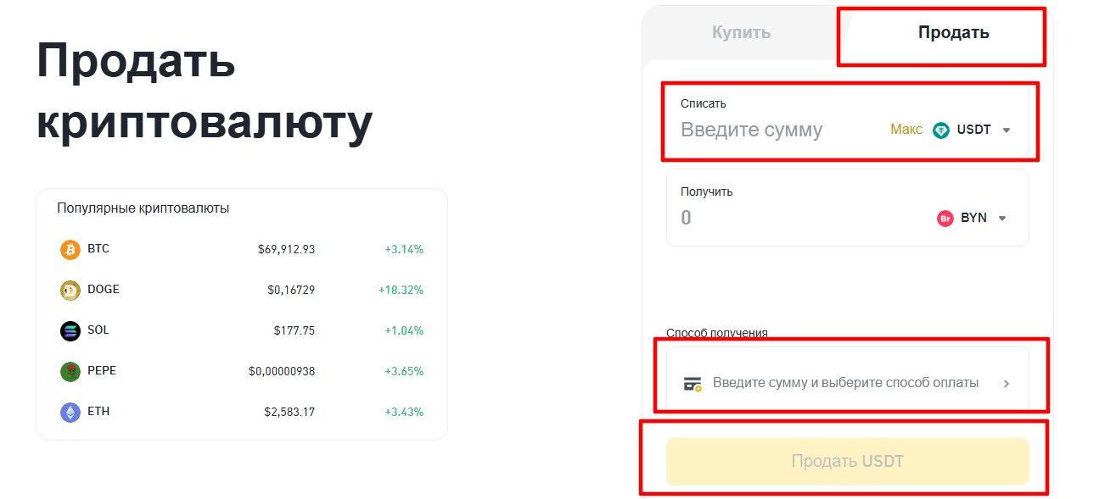Select the Продать tab

pos(952,32)
